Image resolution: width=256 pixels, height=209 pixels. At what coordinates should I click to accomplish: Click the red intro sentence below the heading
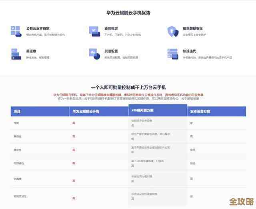[x=128, y=95]
